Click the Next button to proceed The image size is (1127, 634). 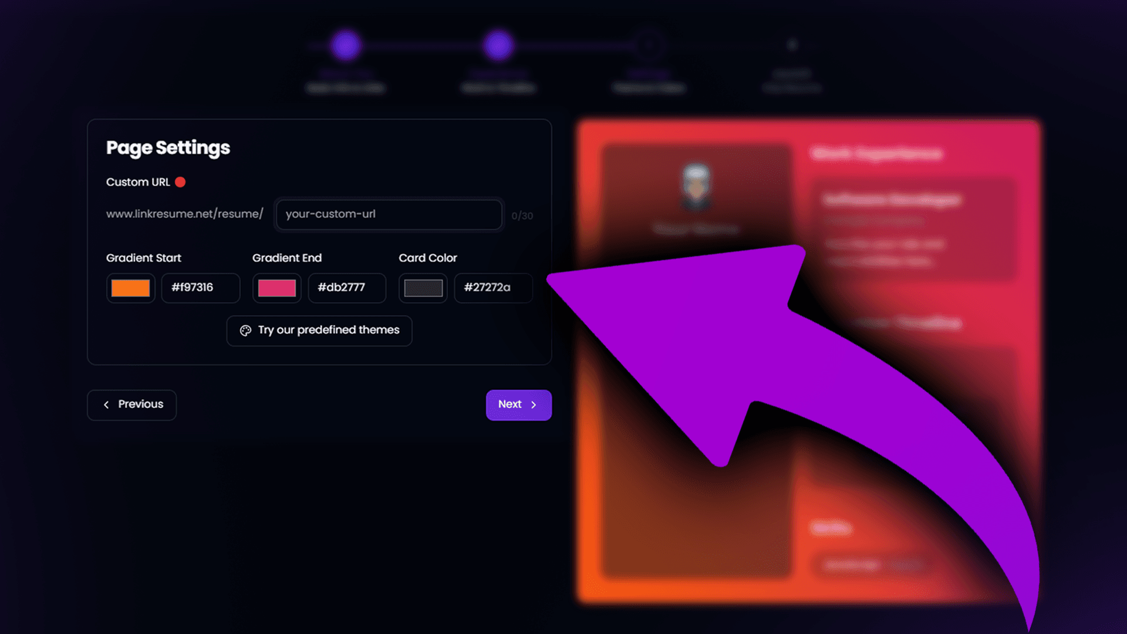pyautogui.click(x=519, y=404)
